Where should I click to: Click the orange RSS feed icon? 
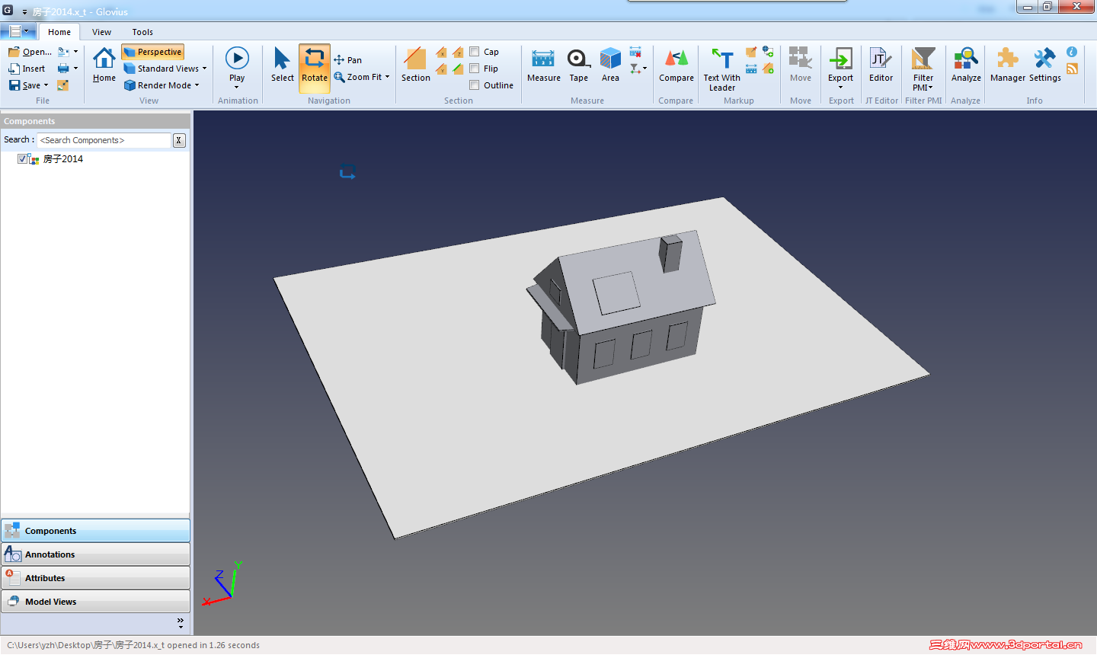(1072, 69)
